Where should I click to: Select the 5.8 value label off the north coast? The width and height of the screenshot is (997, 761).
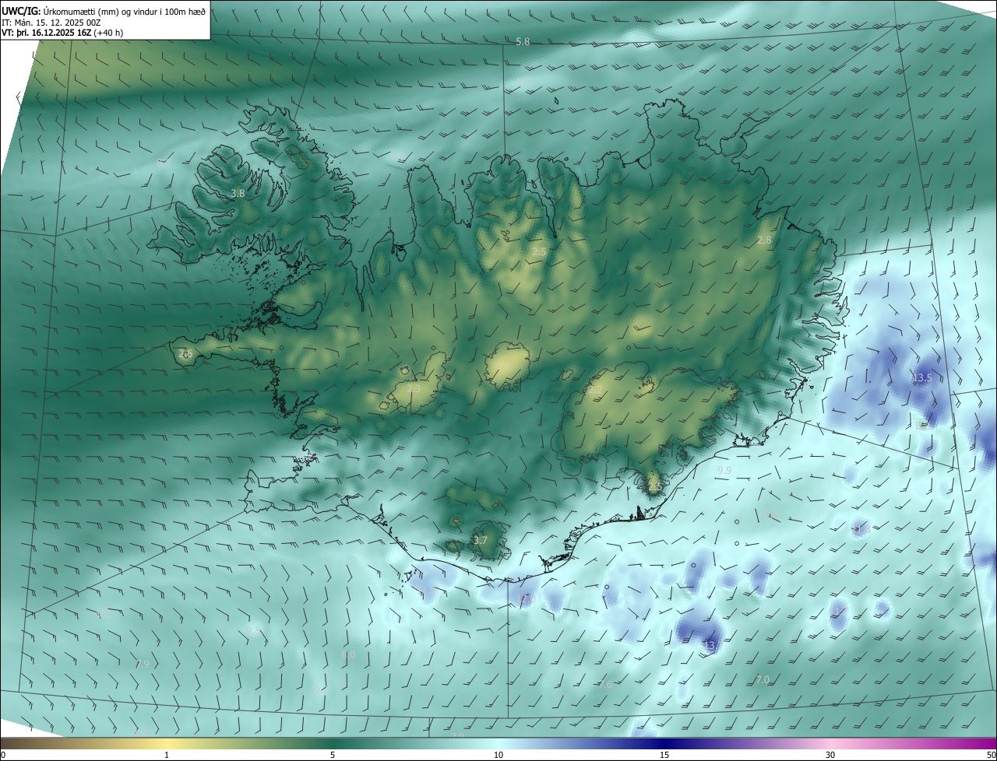point(523,41)
